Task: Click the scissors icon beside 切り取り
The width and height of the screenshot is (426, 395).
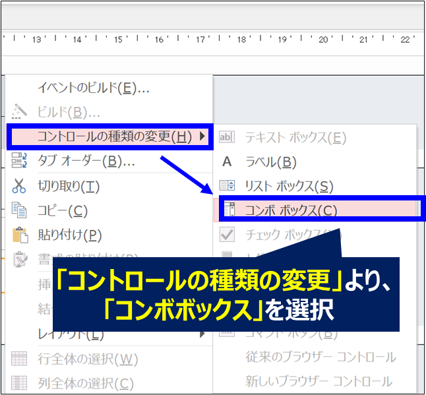Action: [x=19, y=187]
